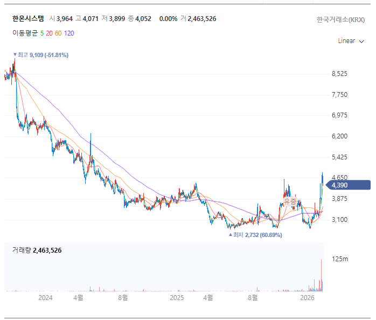Click the 120-day moving average label
Viewport: 376px width, 320px height.
click(x=69, y=33)
